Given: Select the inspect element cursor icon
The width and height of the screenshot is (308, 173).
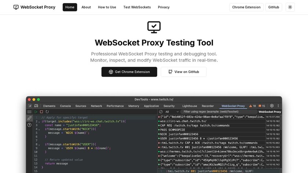Looking at the screenshot, I should pos(30,106).
